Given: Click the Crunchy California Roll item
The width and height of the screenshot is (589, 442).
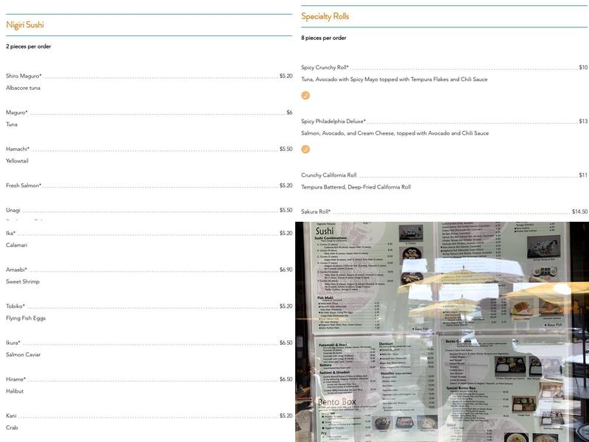Looking at the screenshot, I should [x=329, y=175].
